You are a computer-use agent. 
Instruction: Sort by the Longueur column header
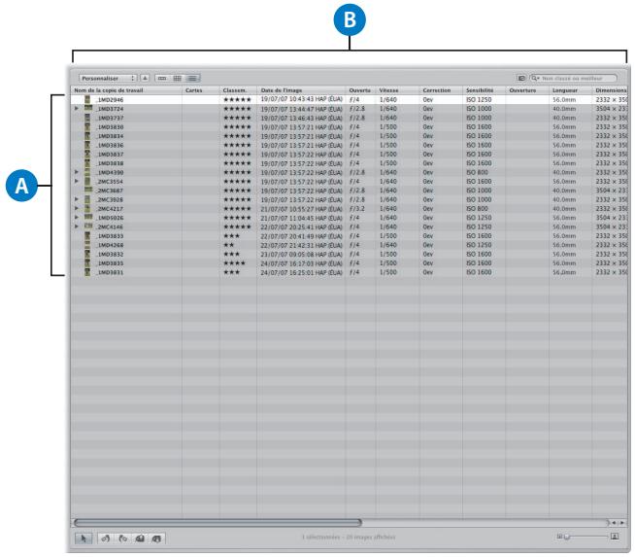(x=571, y=90)
